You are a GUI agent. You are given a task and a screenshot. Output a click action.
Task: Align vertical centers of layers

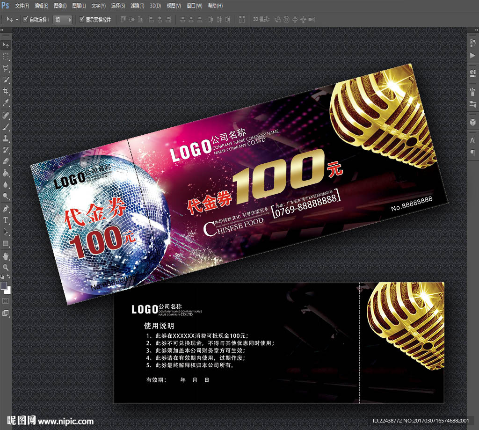[x=131, y=20]
